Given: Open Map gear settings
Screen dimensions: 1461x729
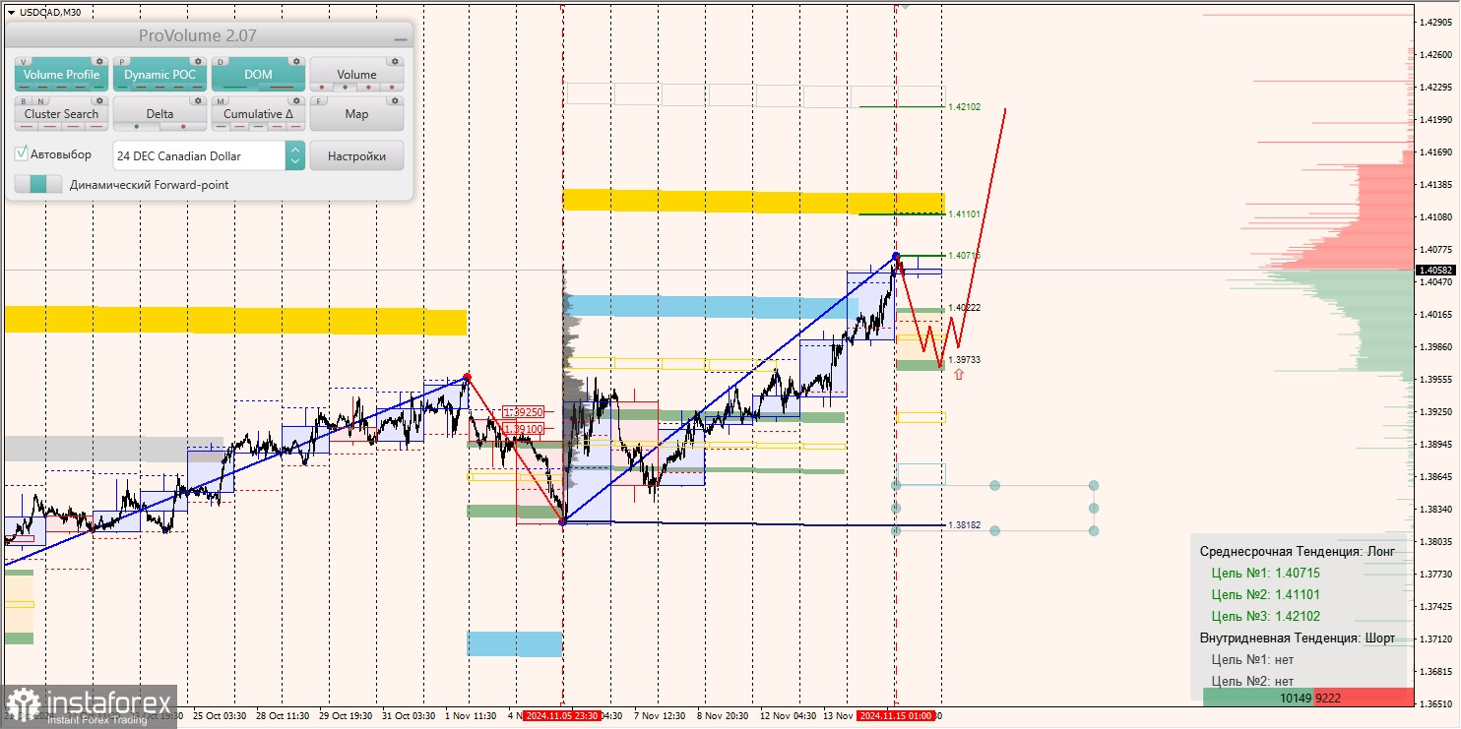Looking at the screenshot, I should [x=394, y=100].
